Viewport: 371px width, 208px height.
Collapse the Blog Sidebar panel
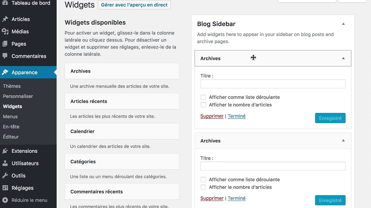click(x=343, y=24)
